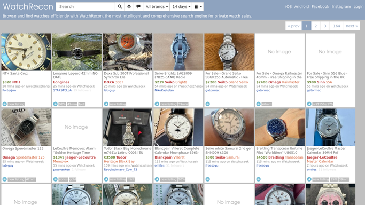Go to the prev page
Viewport: 365px width, 205px height.
point(293,26)
